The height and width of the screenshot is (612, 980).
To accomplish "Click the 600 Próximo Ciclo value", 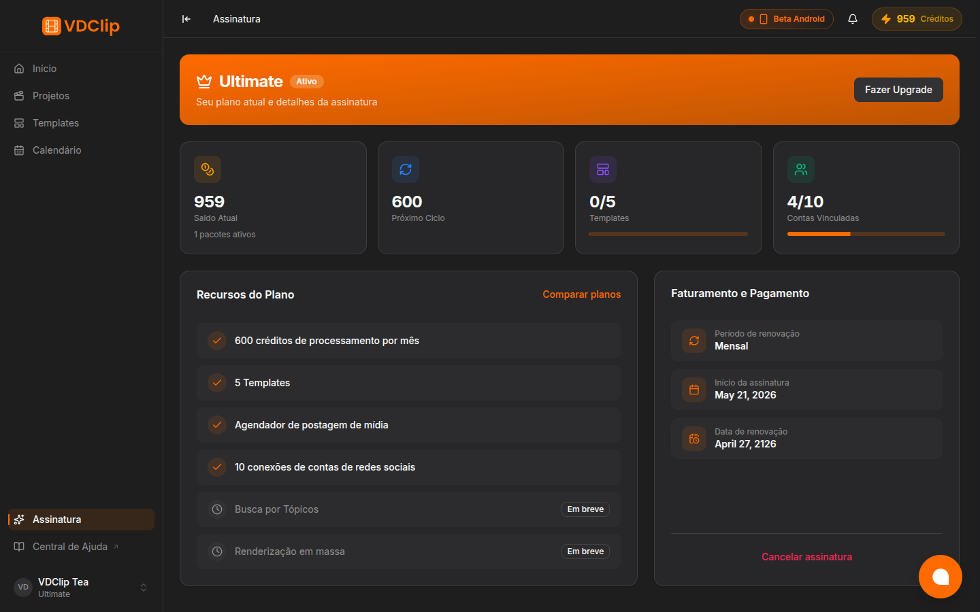I will click(x=407, y=202).
